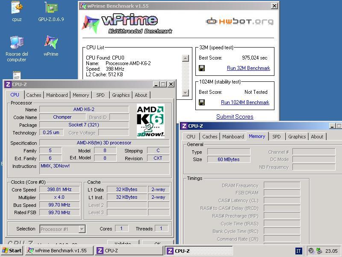
Task: Click the system clock 23.05
Action: click(x=331, y=251)
